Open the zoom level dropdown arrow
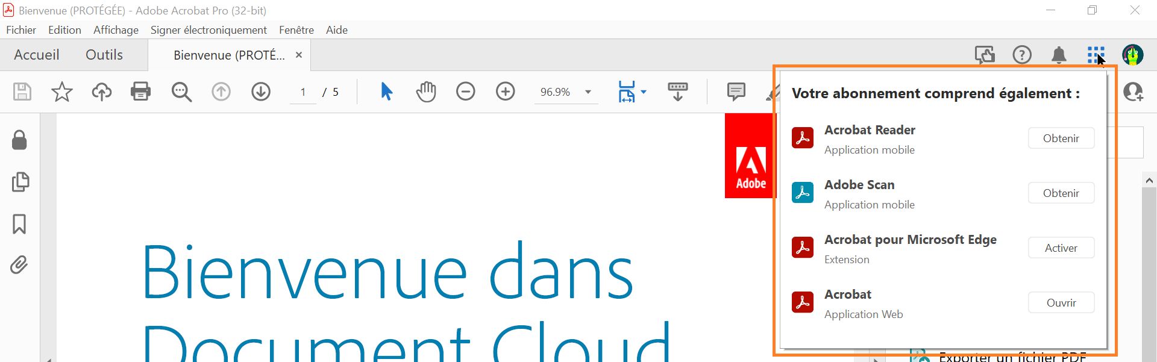The width and height of the screenshot is (1157, 362). pyautogui.click(x=588, y=92)
